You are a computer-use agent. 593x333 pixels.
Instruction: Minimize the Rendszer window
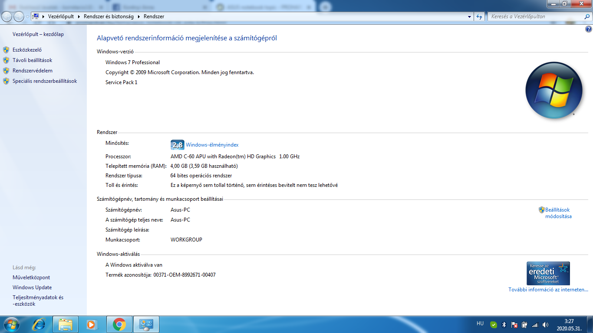(553, 3)
